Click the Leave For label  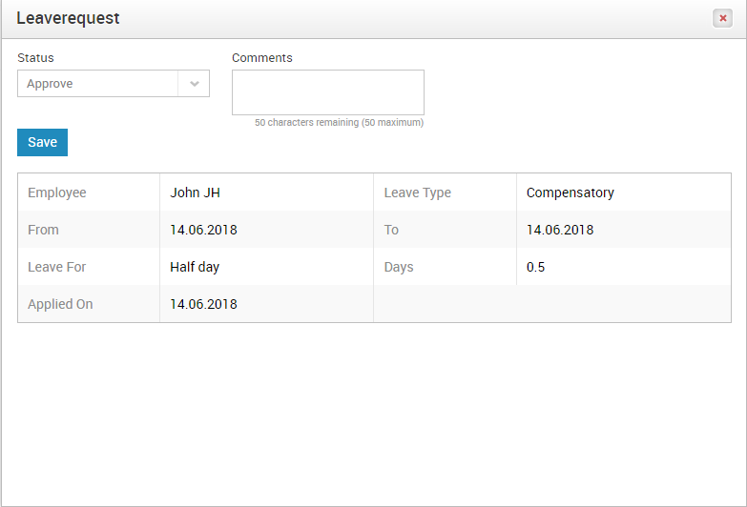pos(56,267)
